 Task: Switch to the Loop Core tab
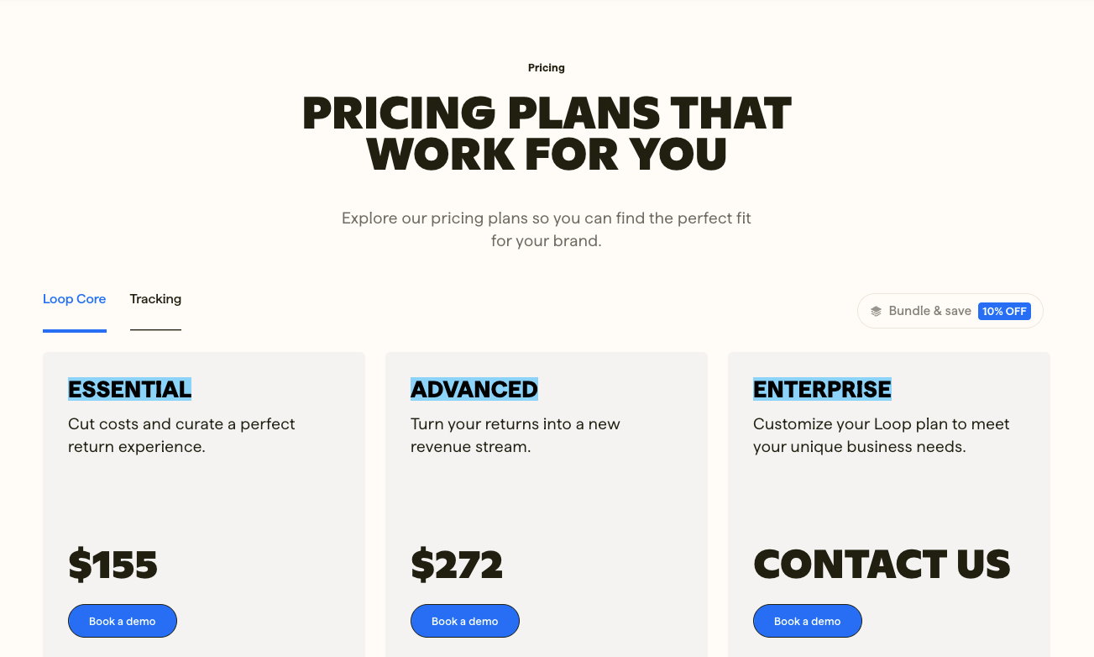[x=75, y=299]
